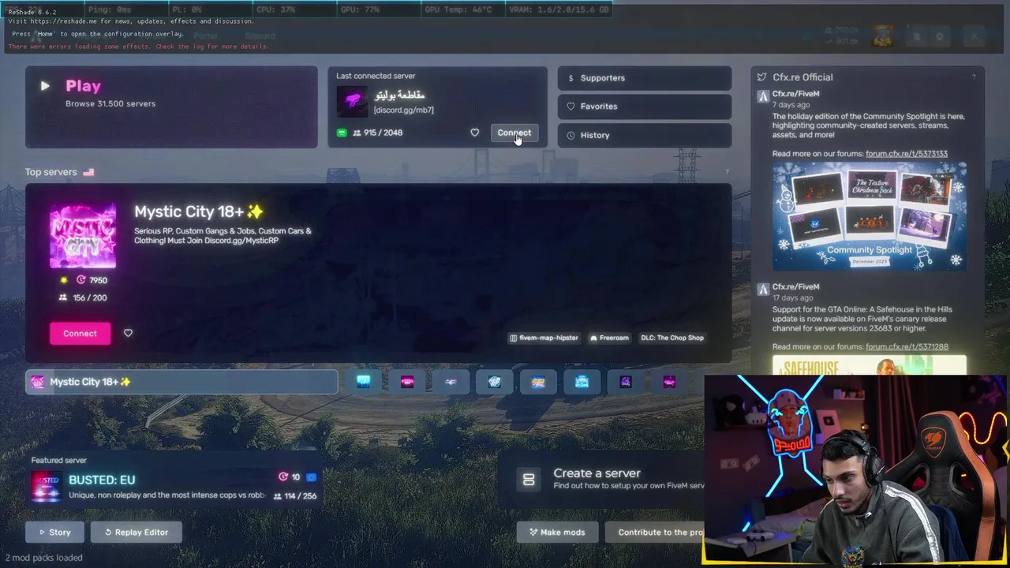The image size is (1010, 568).
Task: Select the fifth orange-and-blue server icon
Action: point(538,382)
